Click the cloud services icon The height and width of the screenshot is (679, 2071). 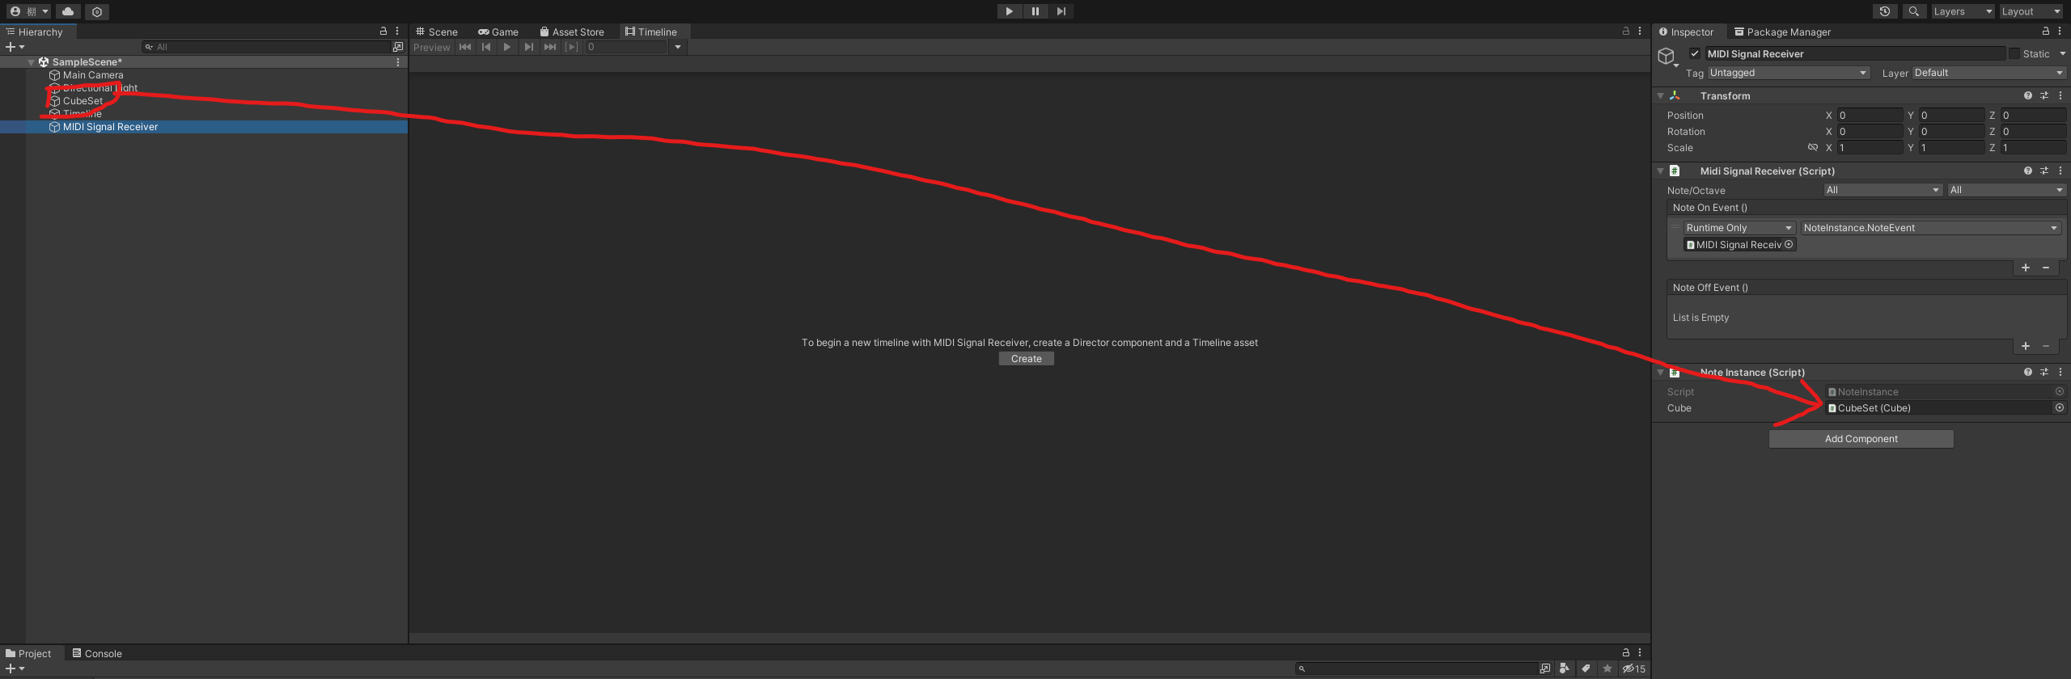point(68,11)
